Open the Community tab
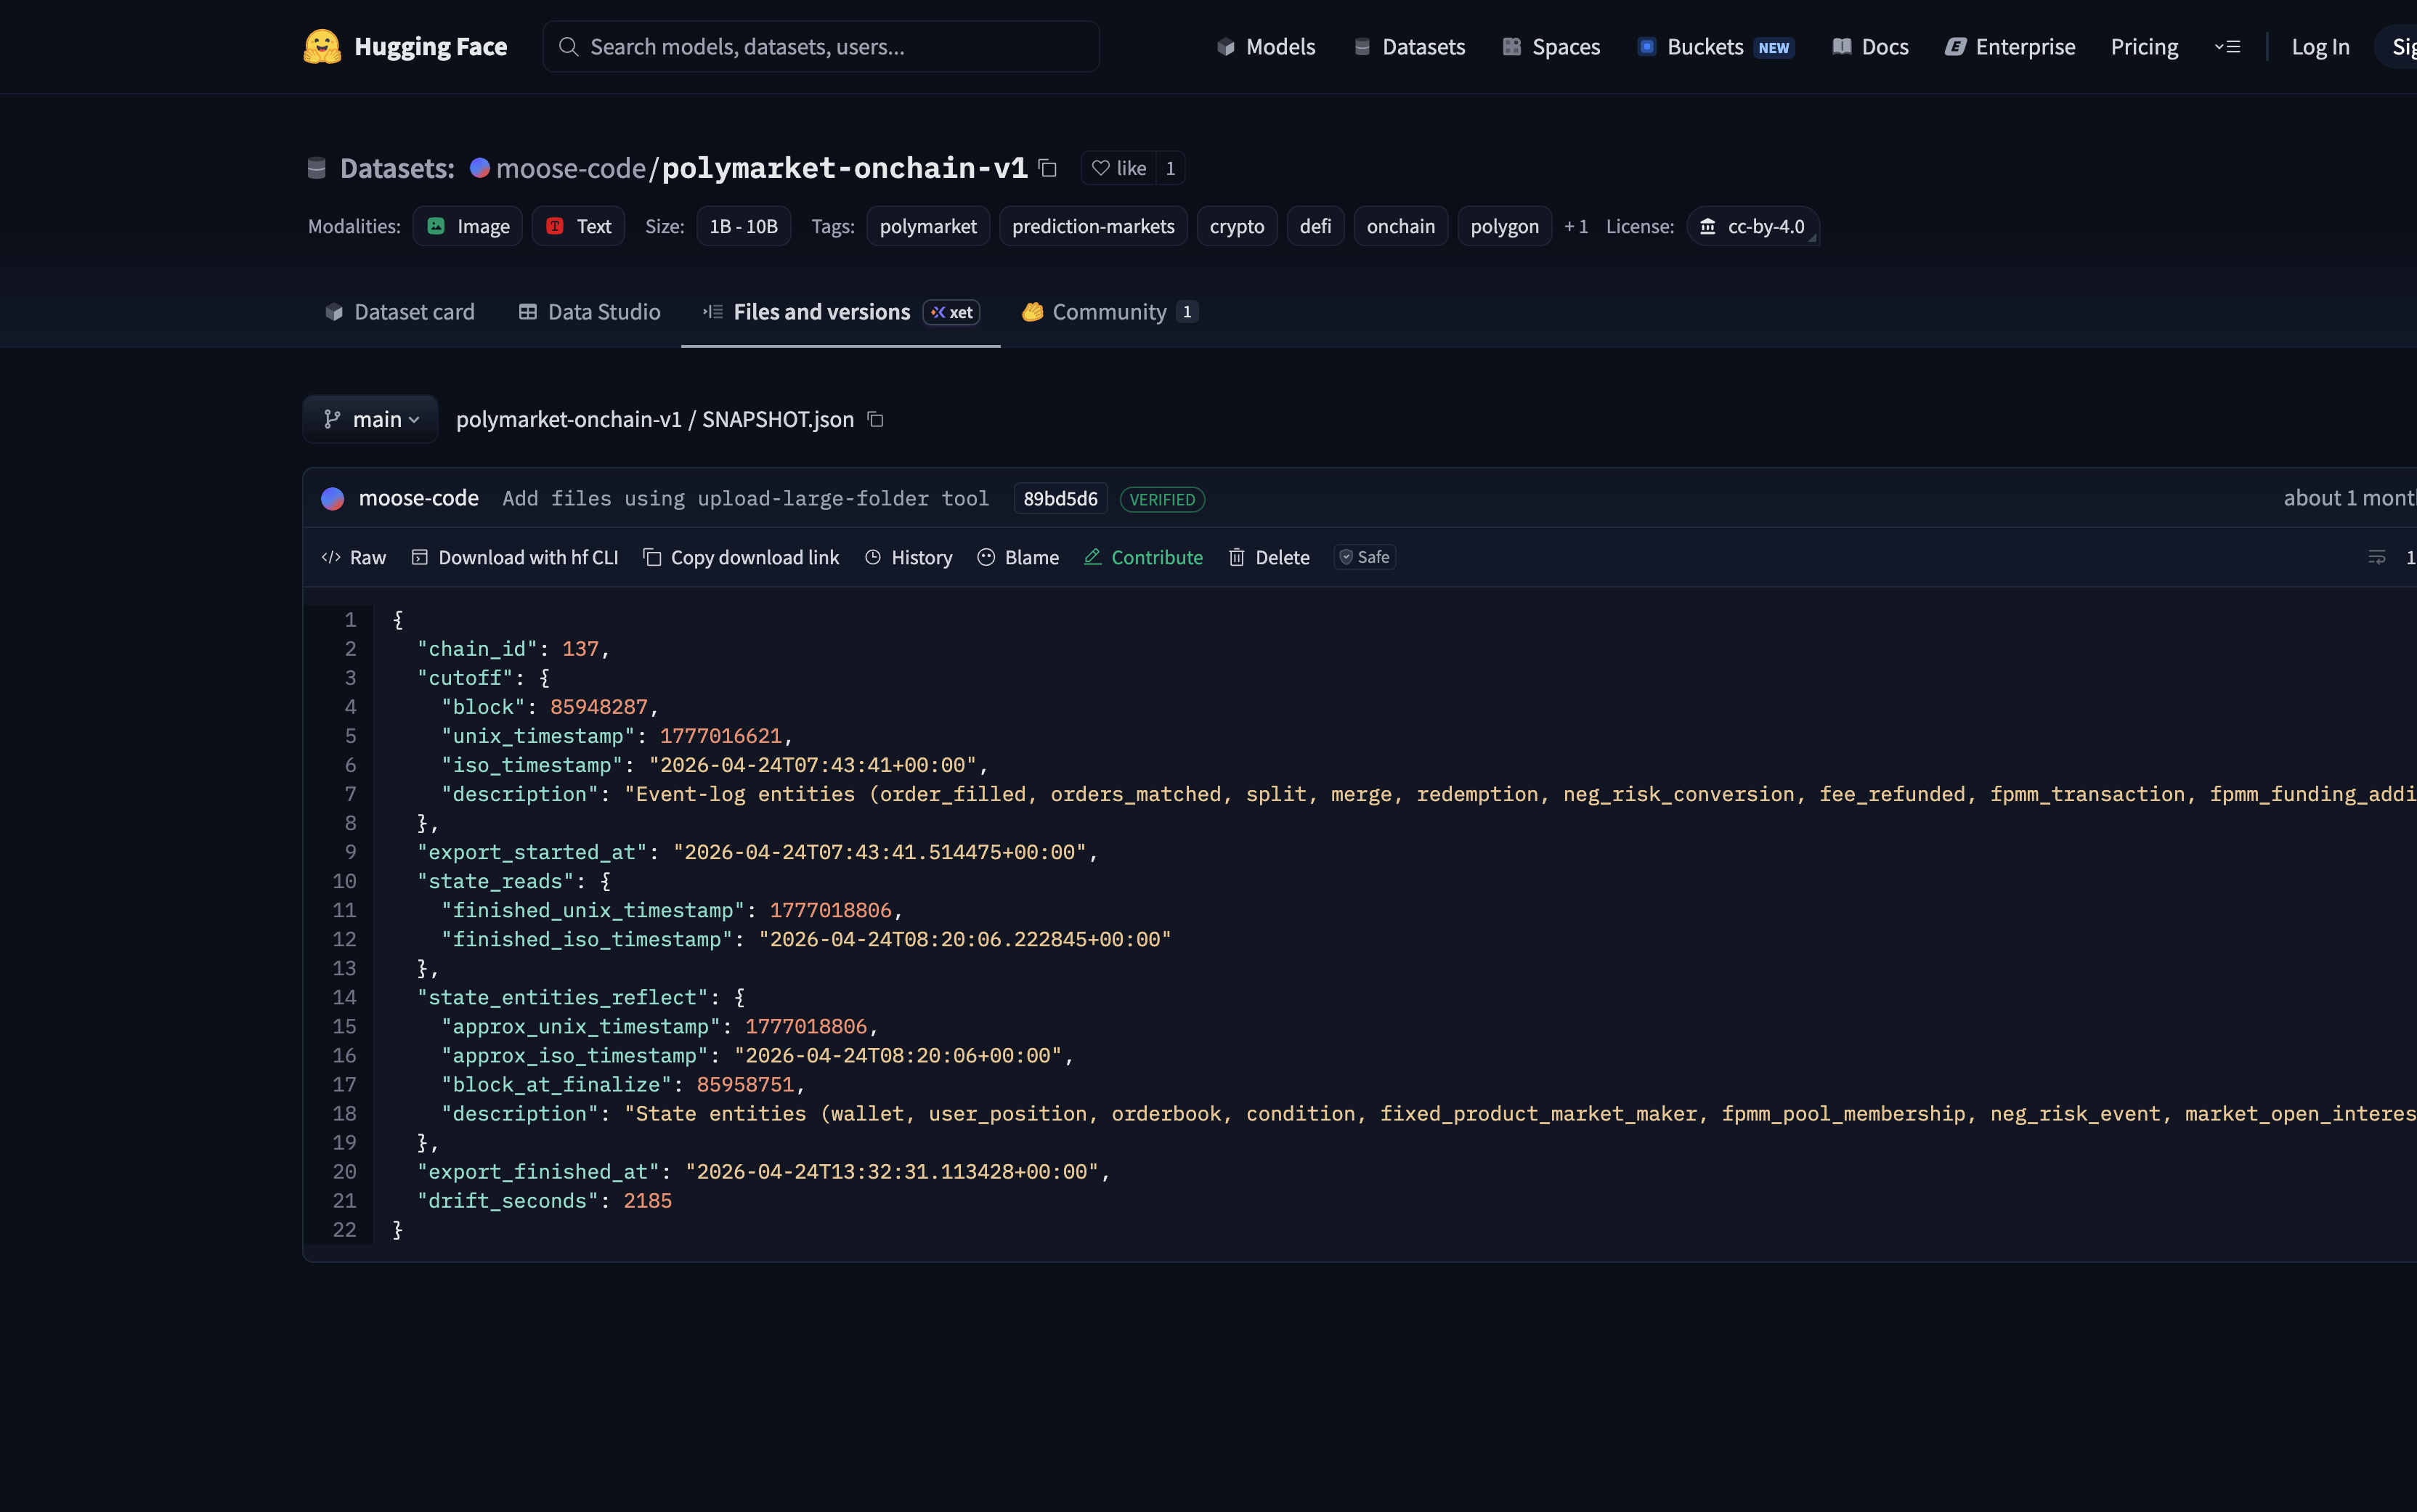Image resolution: width=2417 pixels, height=1512 pixels. (1109, 312)
